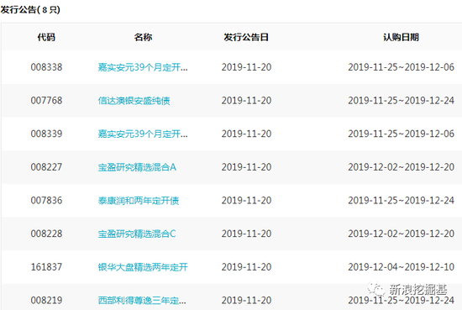Select fund code 008227
This screenshot has width=462, height=310.
coord(46,167)
